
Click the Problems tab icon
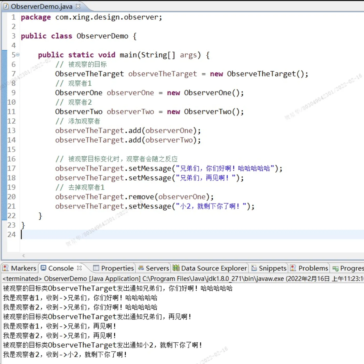coord(293,268)
